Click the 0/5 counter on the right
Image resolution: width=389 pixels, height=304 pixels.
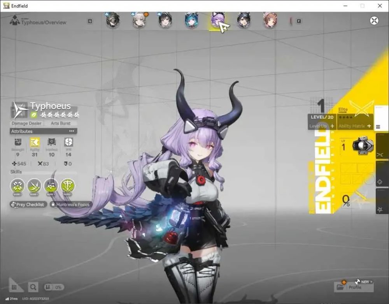point(346,200)
